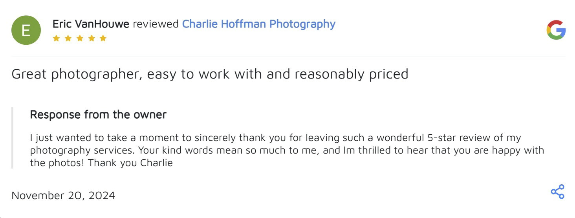575x218 pixels.
Task: Click the divider line below the reviewer header
Action: (x=288, y=56)
